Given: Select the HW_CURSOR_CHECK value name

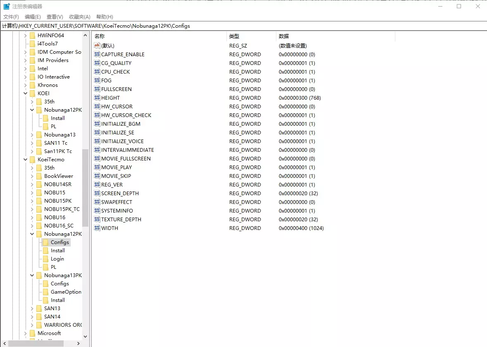Looking at the screenshot, I should point(126,115).
